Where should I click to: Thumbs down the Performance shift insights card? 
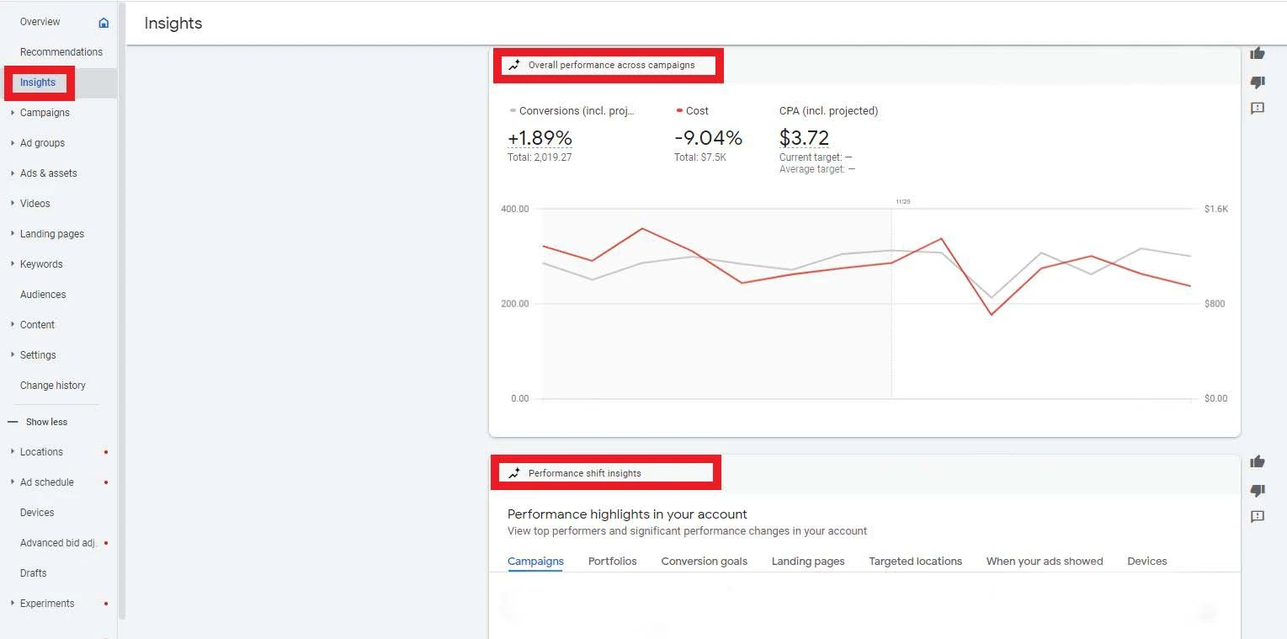pyautogui.click(x=1258, y=490)
